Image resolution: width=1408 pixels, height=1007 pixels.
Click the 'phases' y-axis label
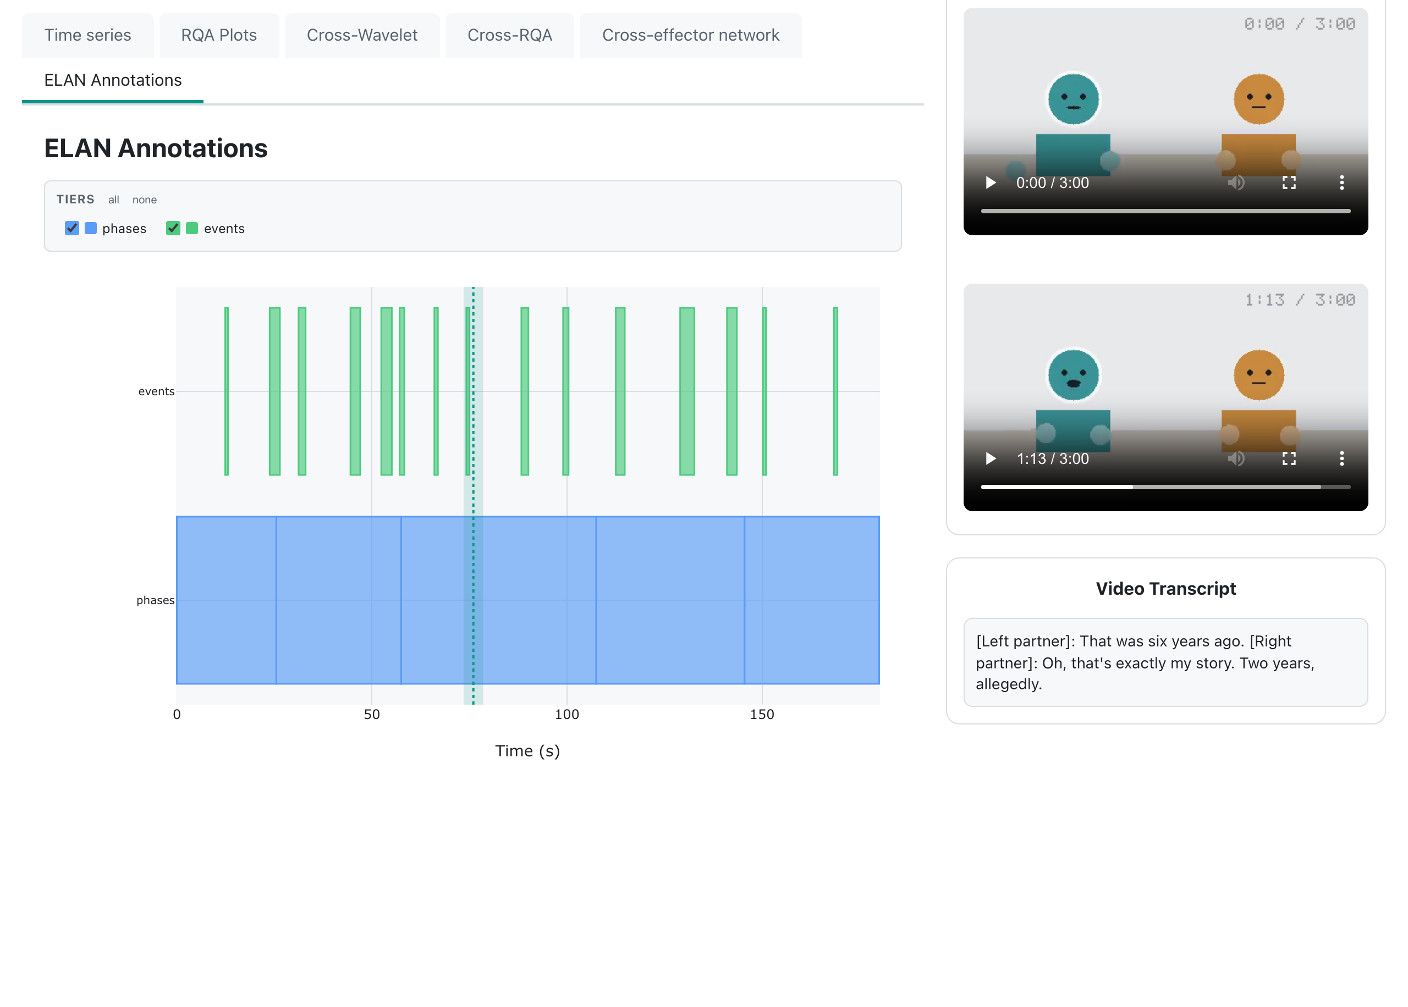(155, 600)
